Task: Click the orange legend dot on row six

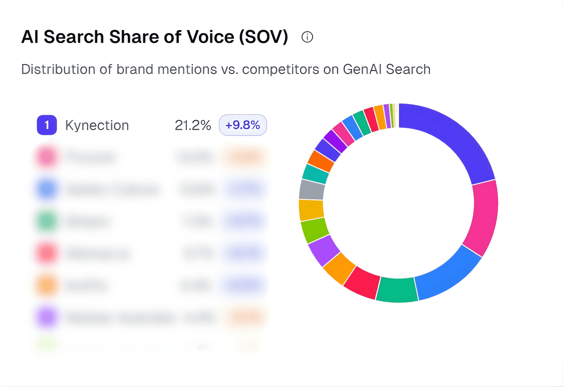Action: point(47,285)
